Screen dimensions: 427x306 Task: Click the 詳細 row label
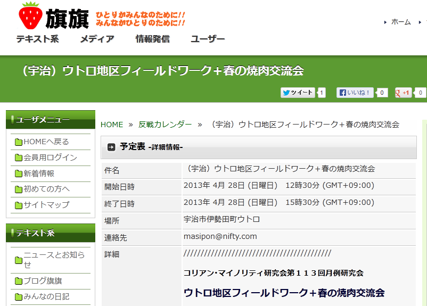point(112,254)
